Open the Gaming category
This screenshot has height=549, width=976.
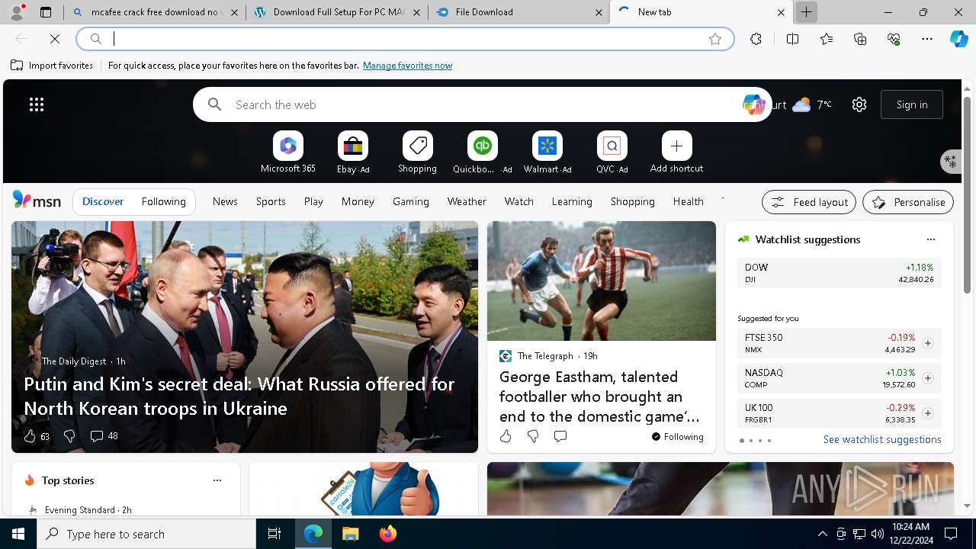point(411,201)
